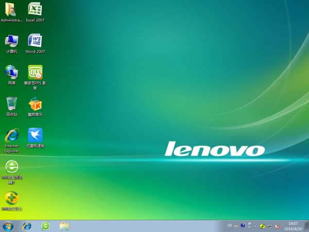Open 360 browser pinned on taskbar

coord(45,226)
